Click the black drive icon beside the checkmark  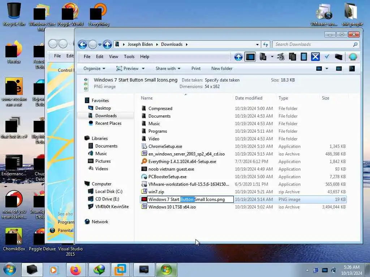pyautogui.click(x=338, y=57)
